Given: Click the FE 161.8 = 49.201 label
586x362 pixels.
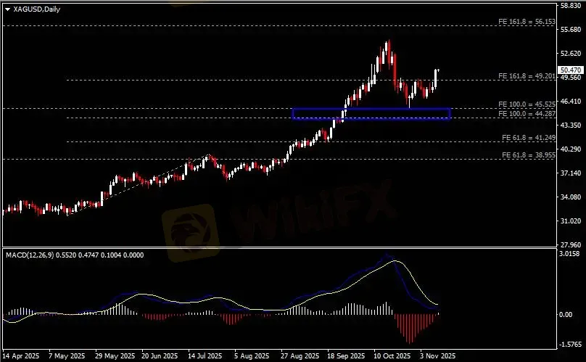Looking at the screenshot, I should pyautogui.click(x=527, y=76).
